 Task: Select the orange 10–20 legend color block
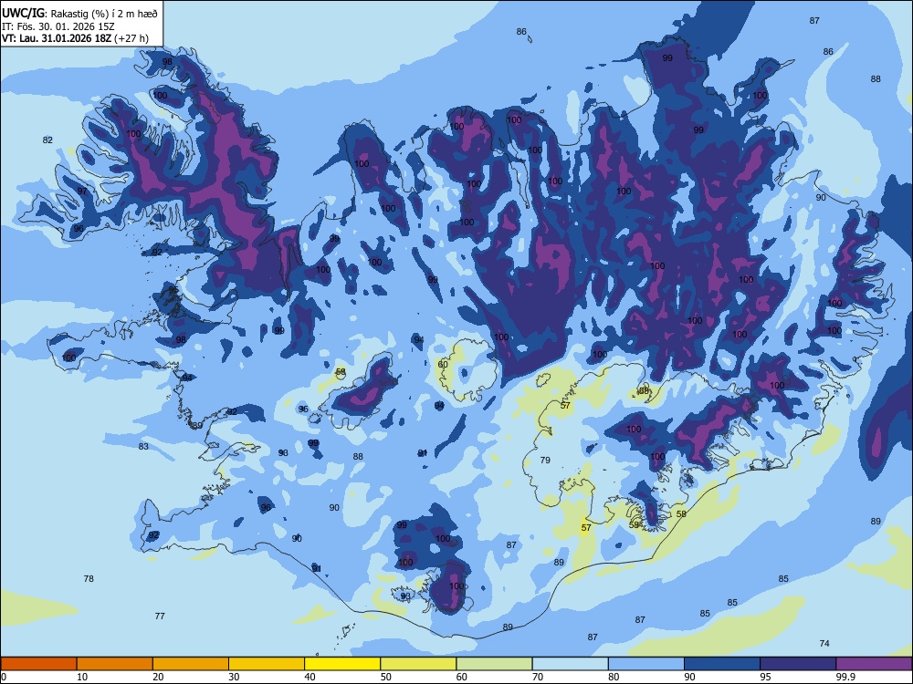pyautogui.click(x=115, y=664)
